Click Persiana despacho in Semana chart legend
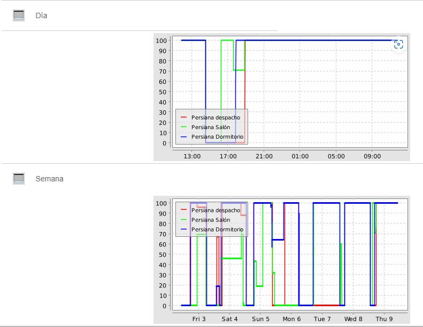 point(216,210)
